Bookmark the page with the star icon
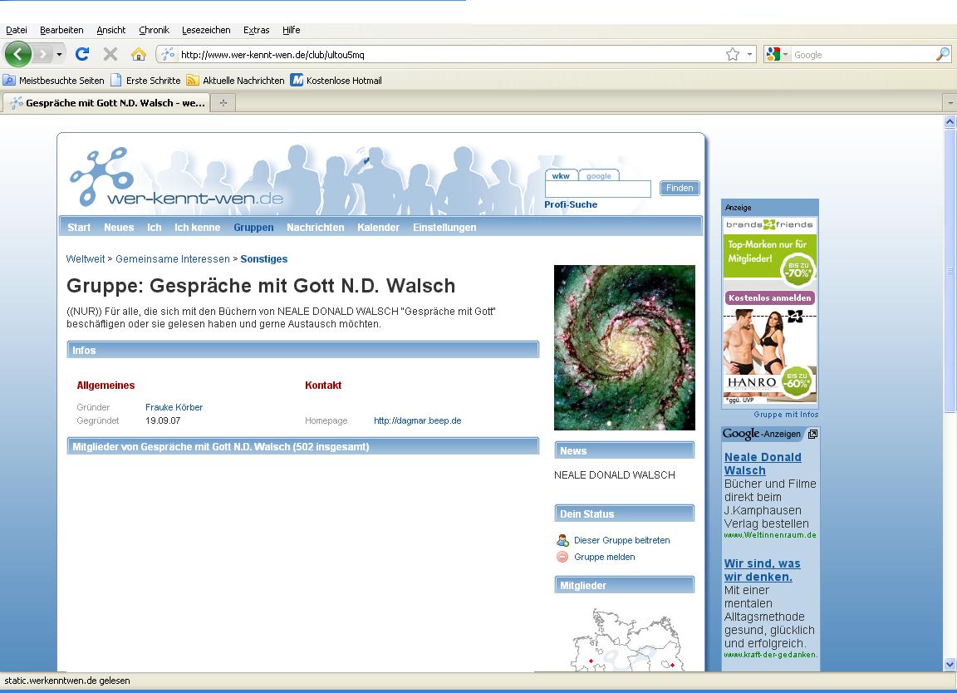 coord(732,55)
